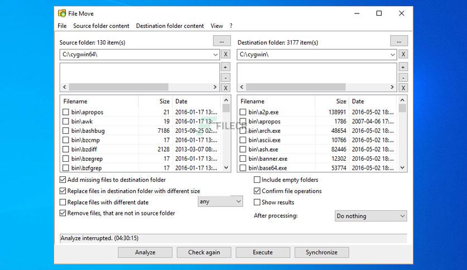Select the bin\awk row in source list
Viewport: 467px width, 270px height.
(141, 121)
